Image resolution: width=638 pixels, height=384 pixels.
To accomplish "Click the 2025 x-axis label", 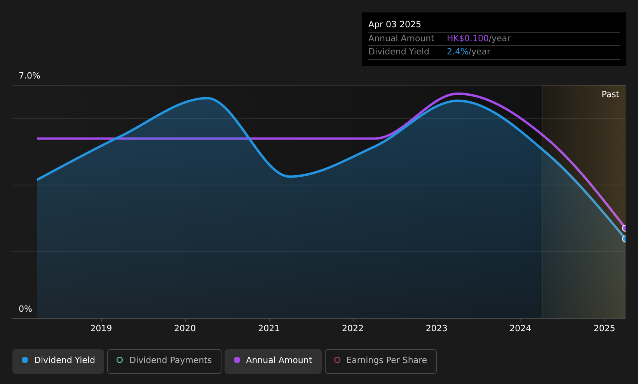I will [604, 328].
